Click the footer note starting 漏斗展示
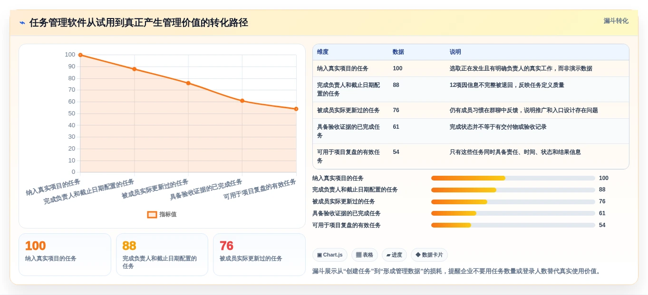Screen dimensions: 648x295 (457, 271)
